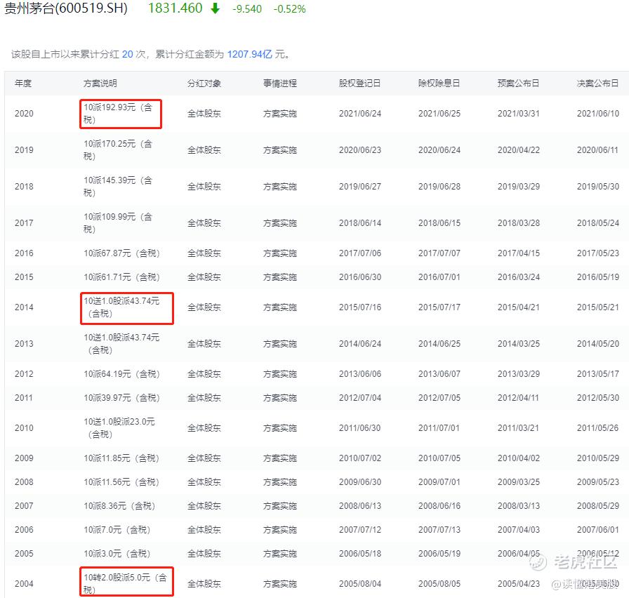This screenshot has height=598, width=629.
Task: Click the price change -9.540
Action: tap(247, 9)
